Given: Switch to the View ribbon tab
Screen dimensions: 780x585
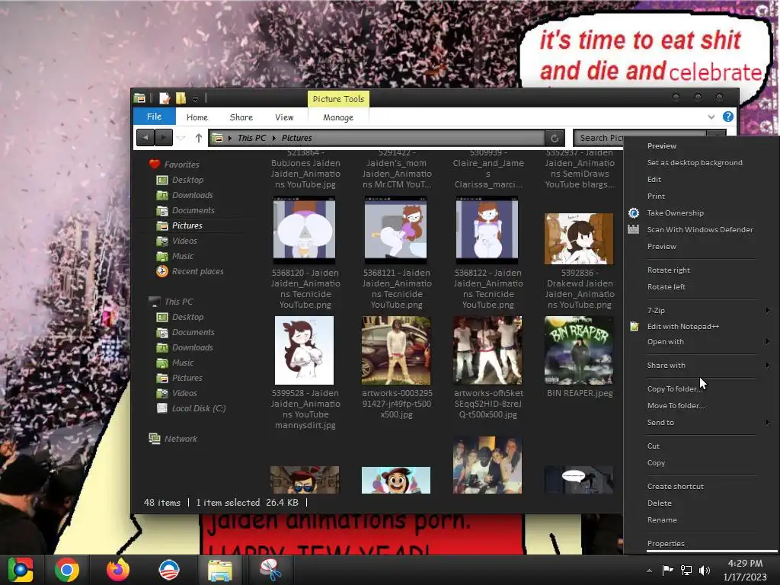Looking at the screenshot, I should (284, 117).
